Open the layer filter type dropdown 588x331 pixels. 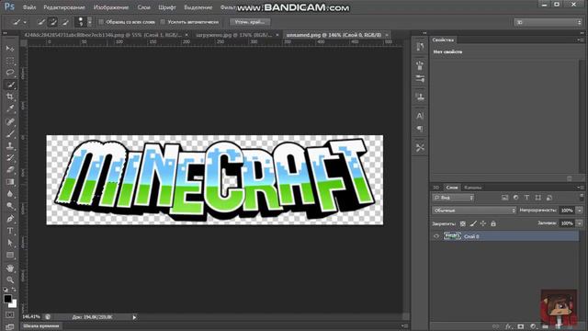tap(453, 198)
